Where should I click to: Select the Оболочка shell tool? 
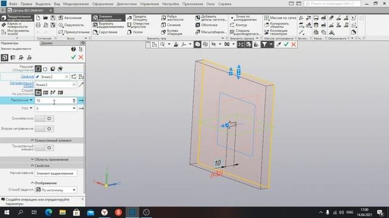point(206,25)
